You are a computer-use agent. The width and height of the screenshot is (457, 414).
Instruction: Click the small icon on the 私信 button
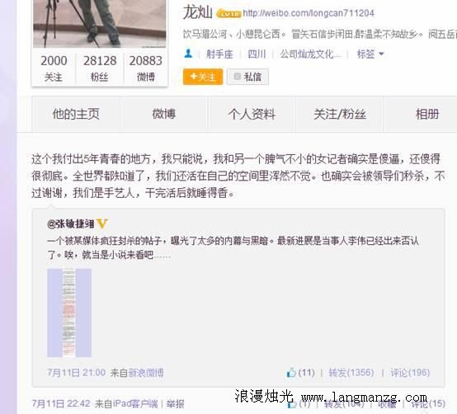coord(237,77)
